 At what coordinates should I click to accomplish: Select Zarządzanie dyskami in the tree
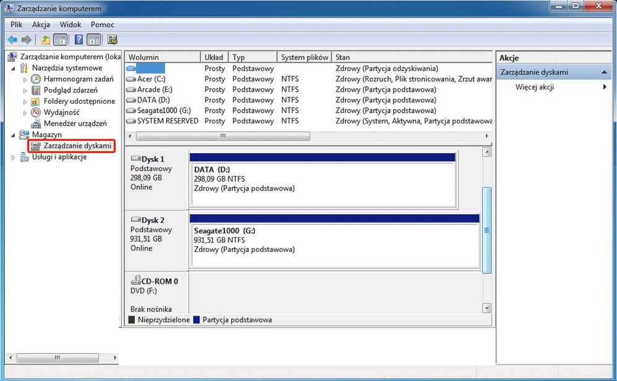pos(77,146)
